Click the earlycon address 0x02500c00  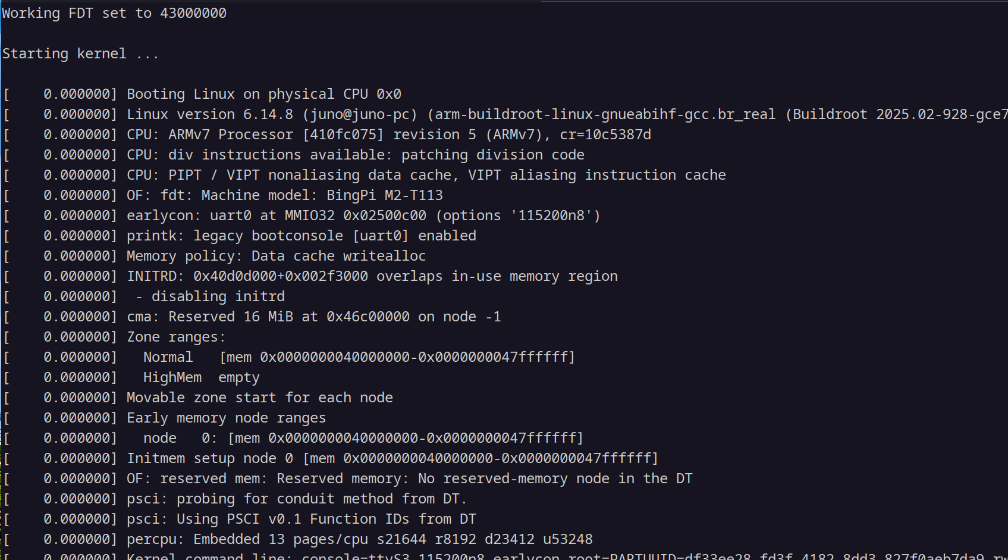[385, 215]
